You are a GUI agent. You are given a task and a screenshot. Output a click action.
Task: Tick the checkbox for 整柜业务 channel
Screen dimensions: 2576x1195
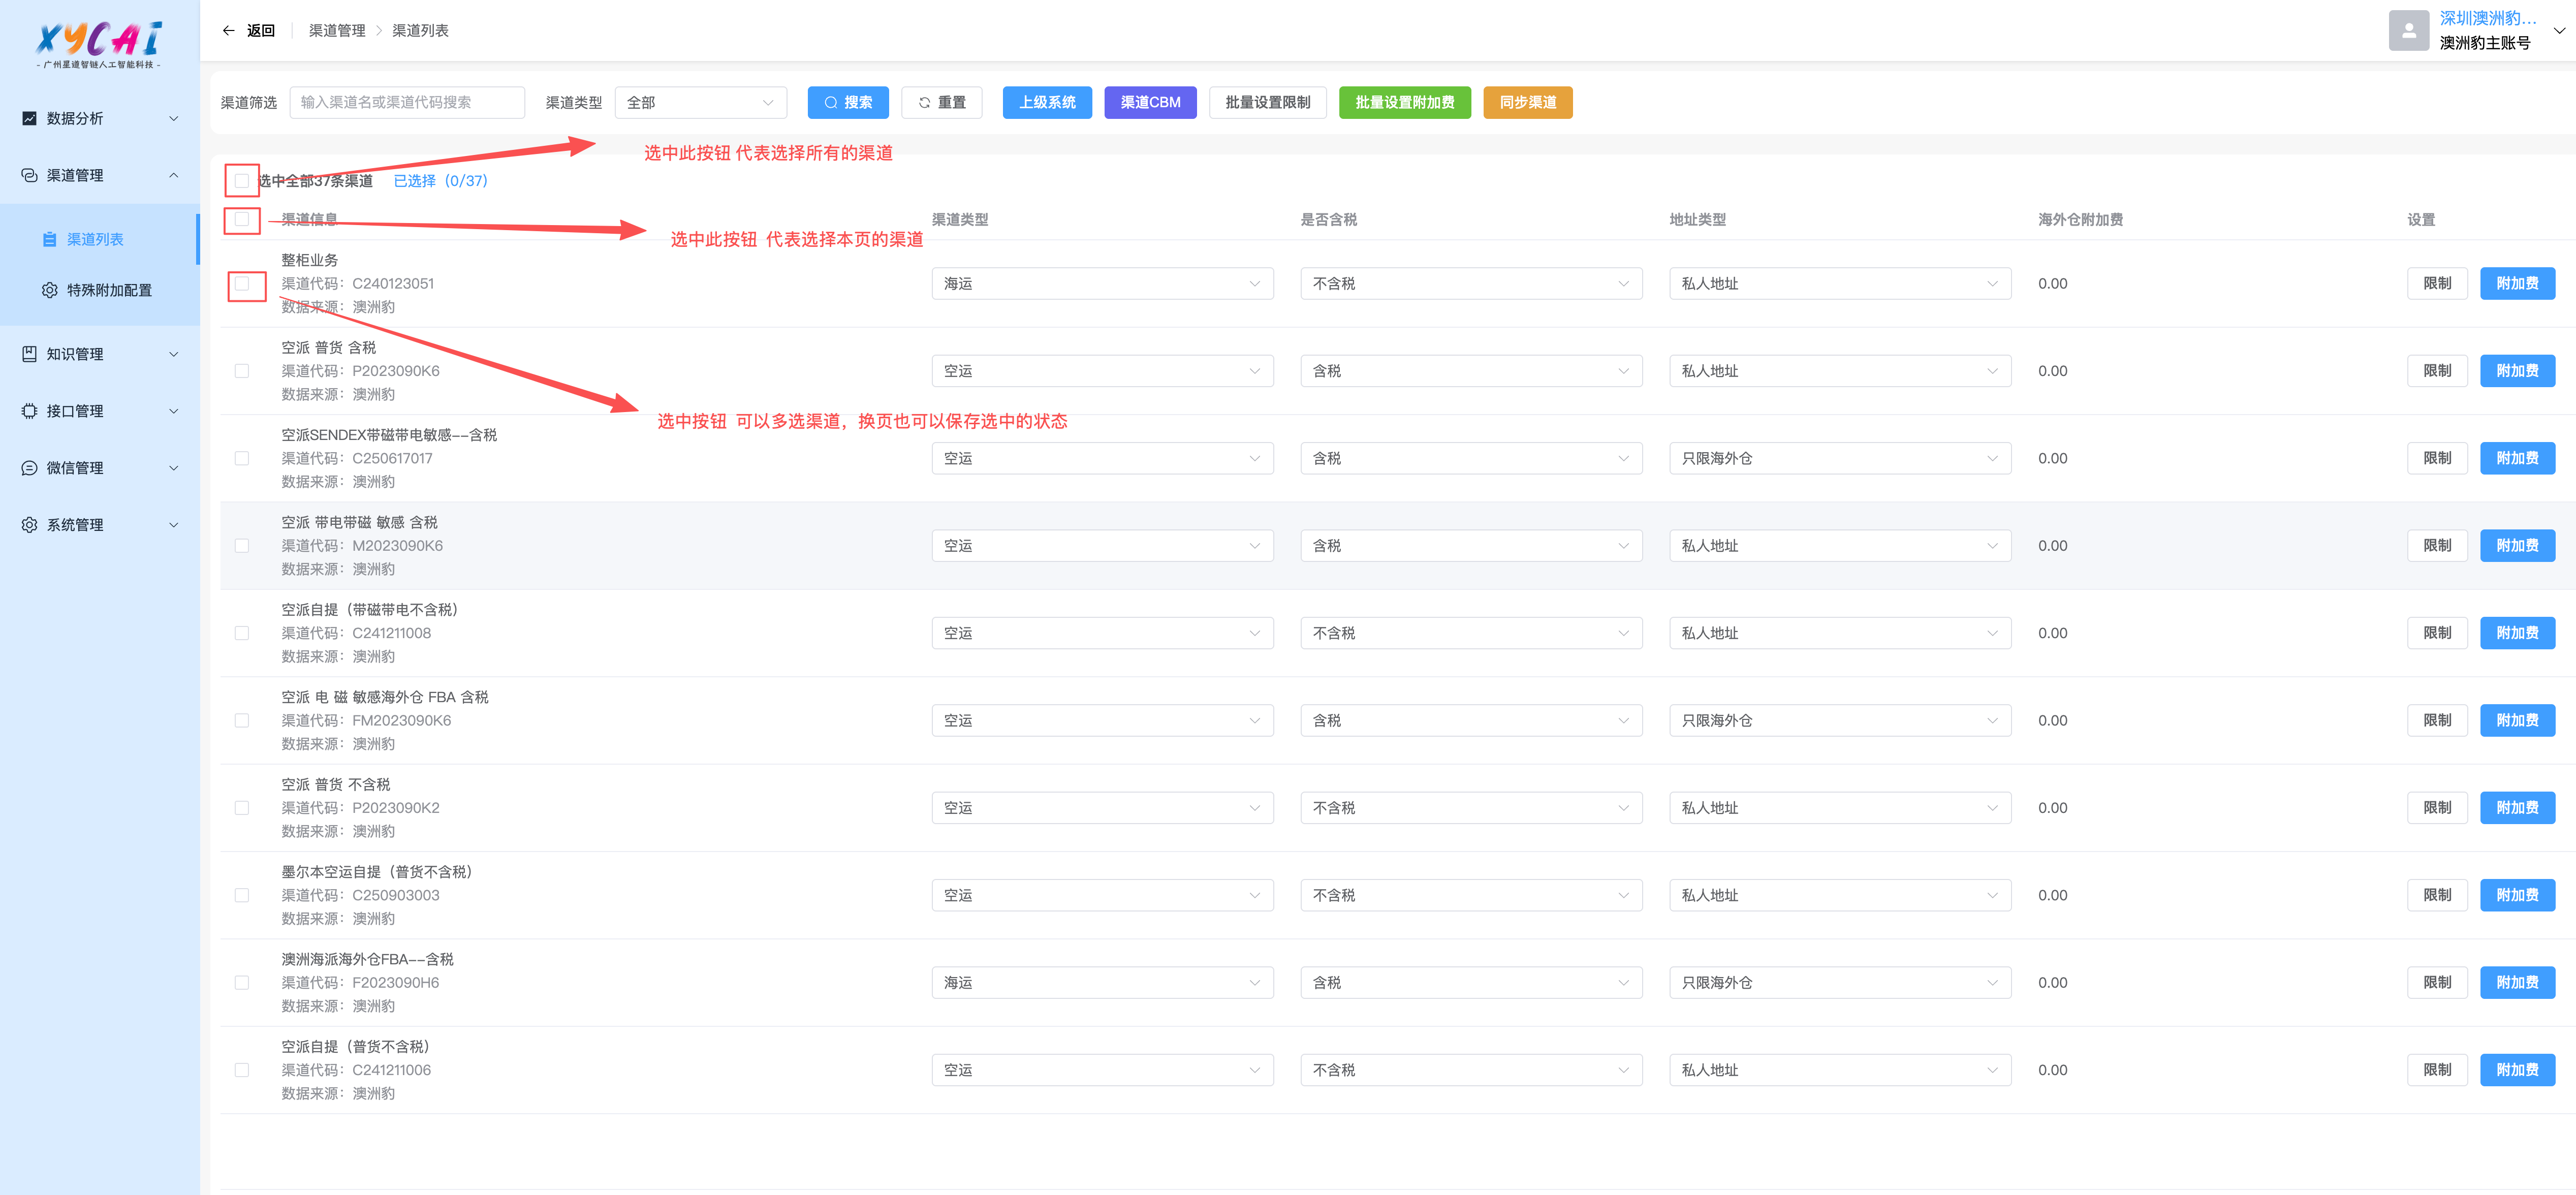(x=242, y=284)
